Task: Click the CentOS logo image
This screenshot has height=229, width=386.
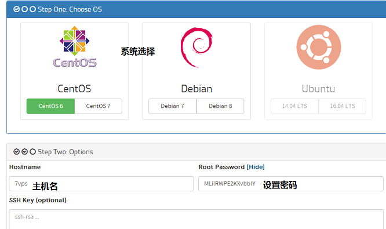Action: [x=75, y=47]
